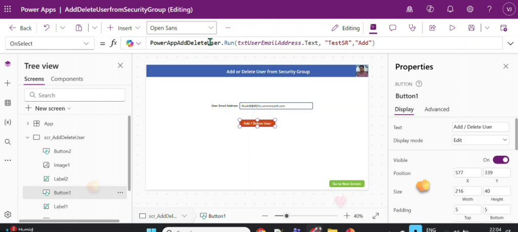Click the Paste clipboard icon

pos(78,28)
